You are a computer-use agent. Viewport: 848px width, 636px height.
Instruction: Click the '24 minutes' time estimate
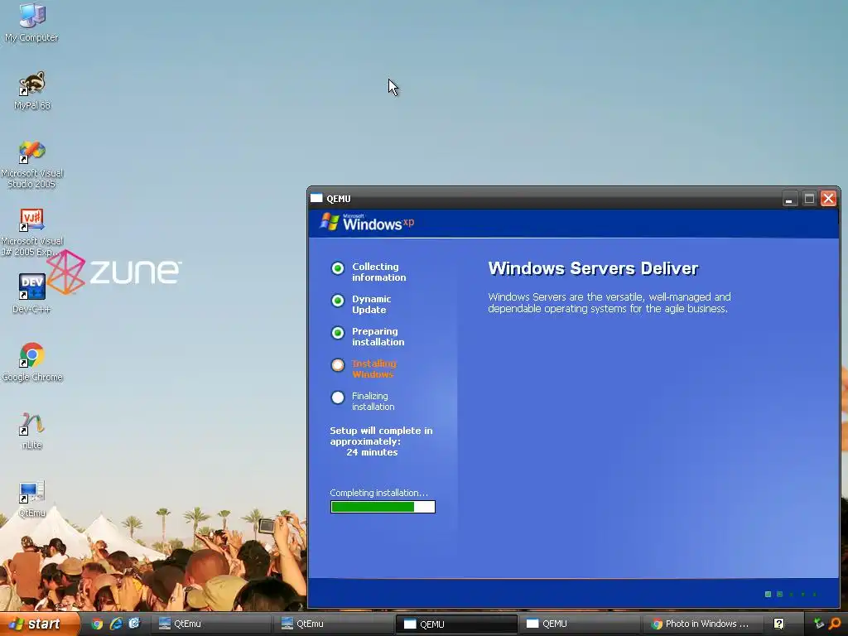coord(372,452)
